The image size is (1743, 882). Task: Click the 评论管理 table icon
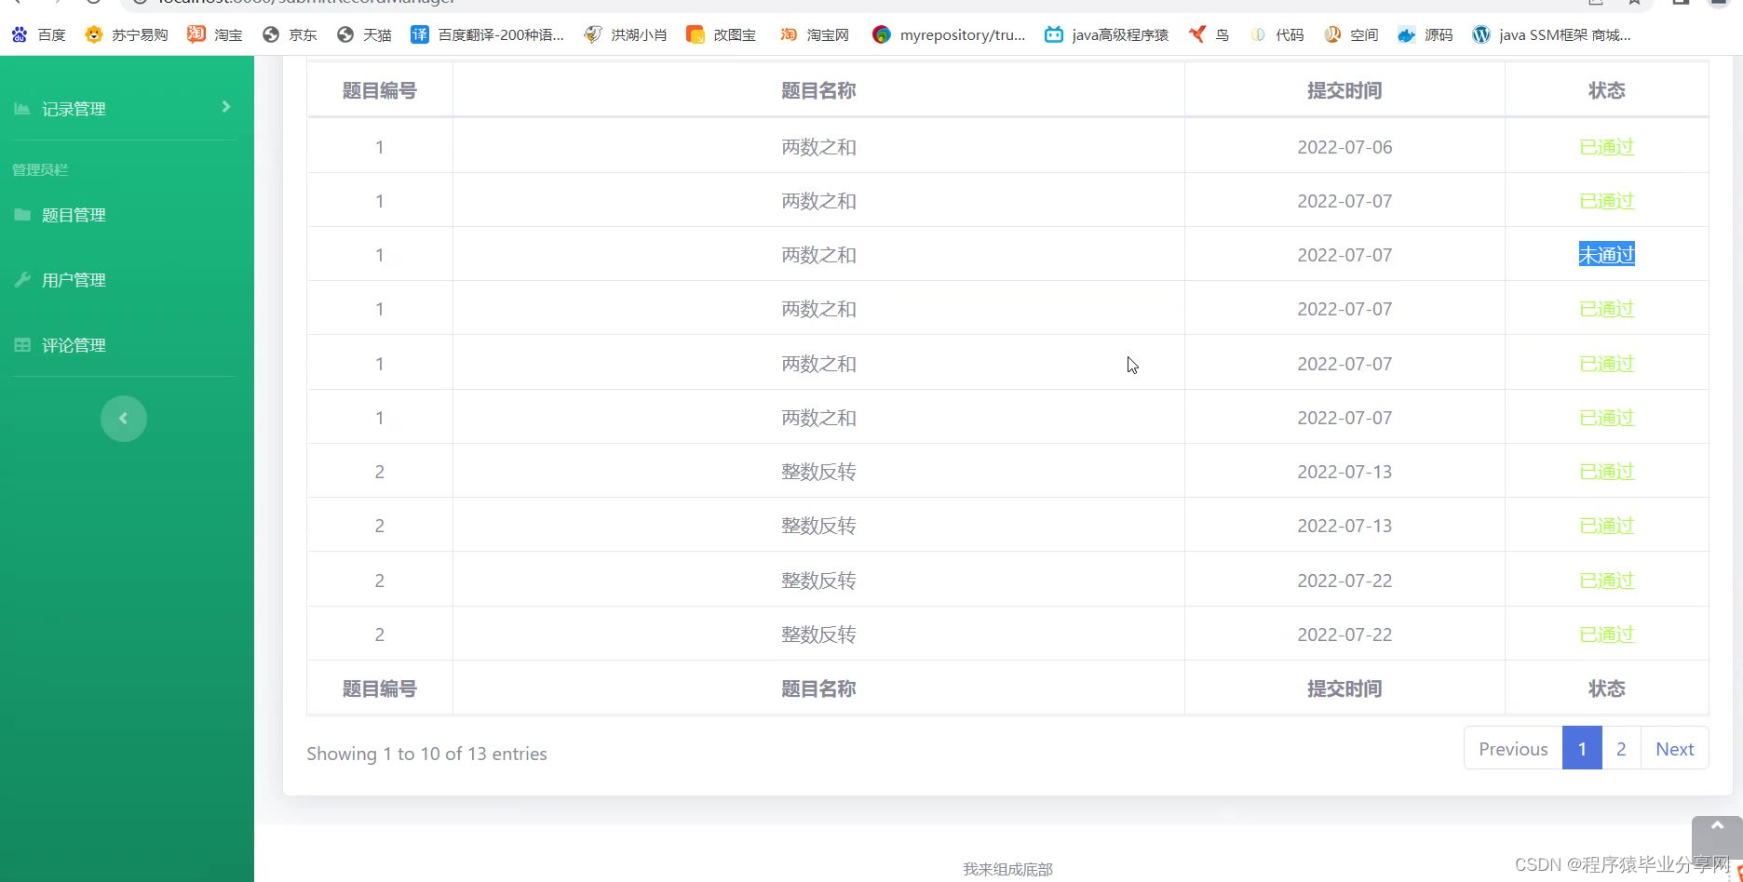(22, 345)
